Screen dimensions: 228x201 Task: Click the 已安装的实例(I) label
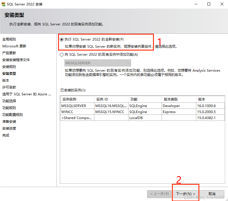[73, 90]
